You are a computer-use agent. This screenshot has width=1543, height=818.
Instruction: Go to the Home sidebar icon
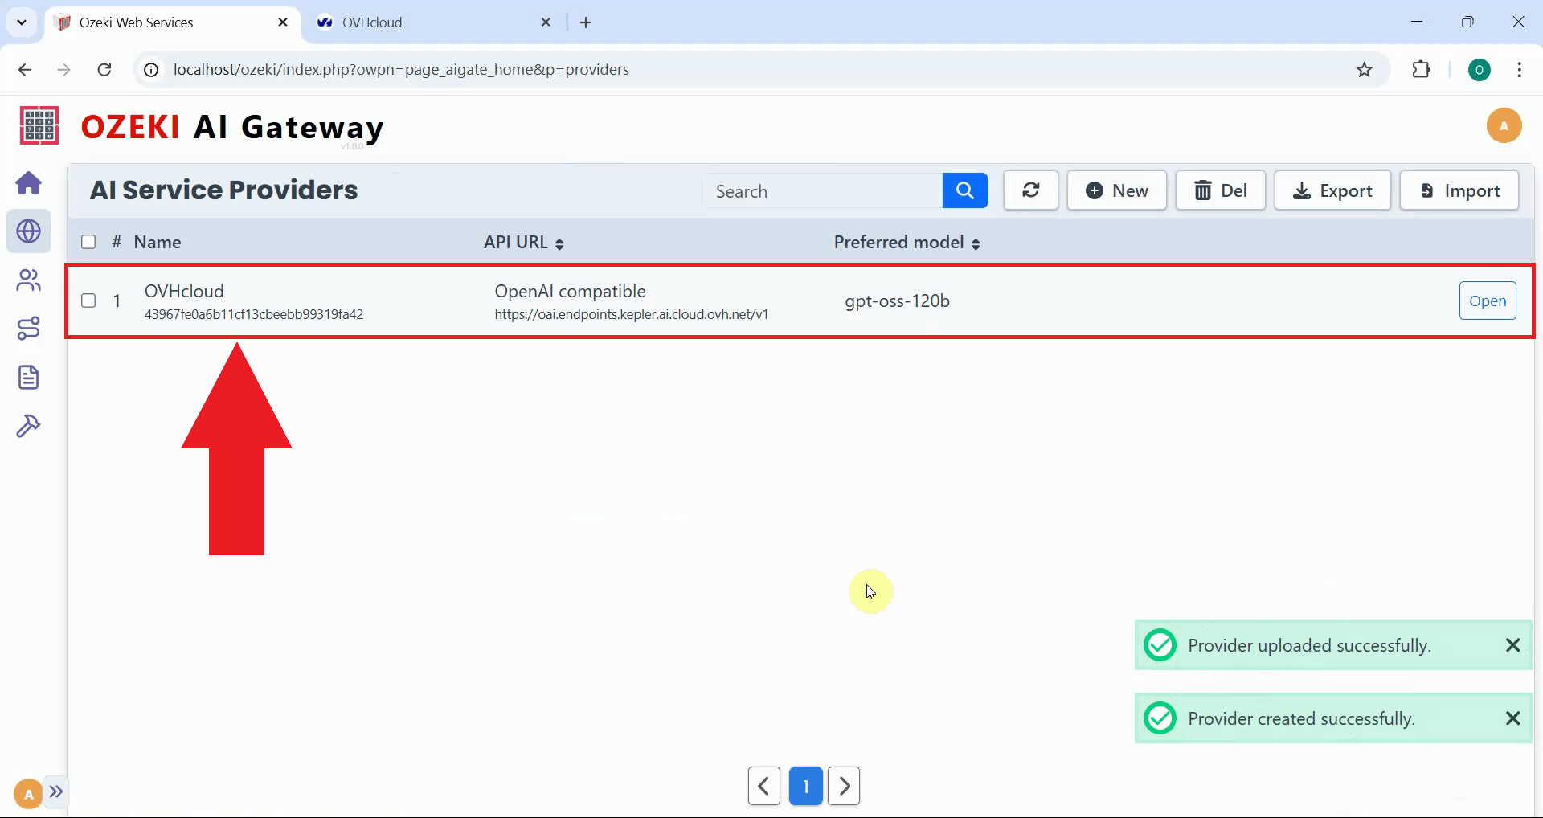[29, 183]
